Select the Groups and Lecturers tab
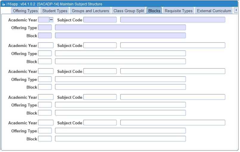The image size is (240, 152). [90, 11]
